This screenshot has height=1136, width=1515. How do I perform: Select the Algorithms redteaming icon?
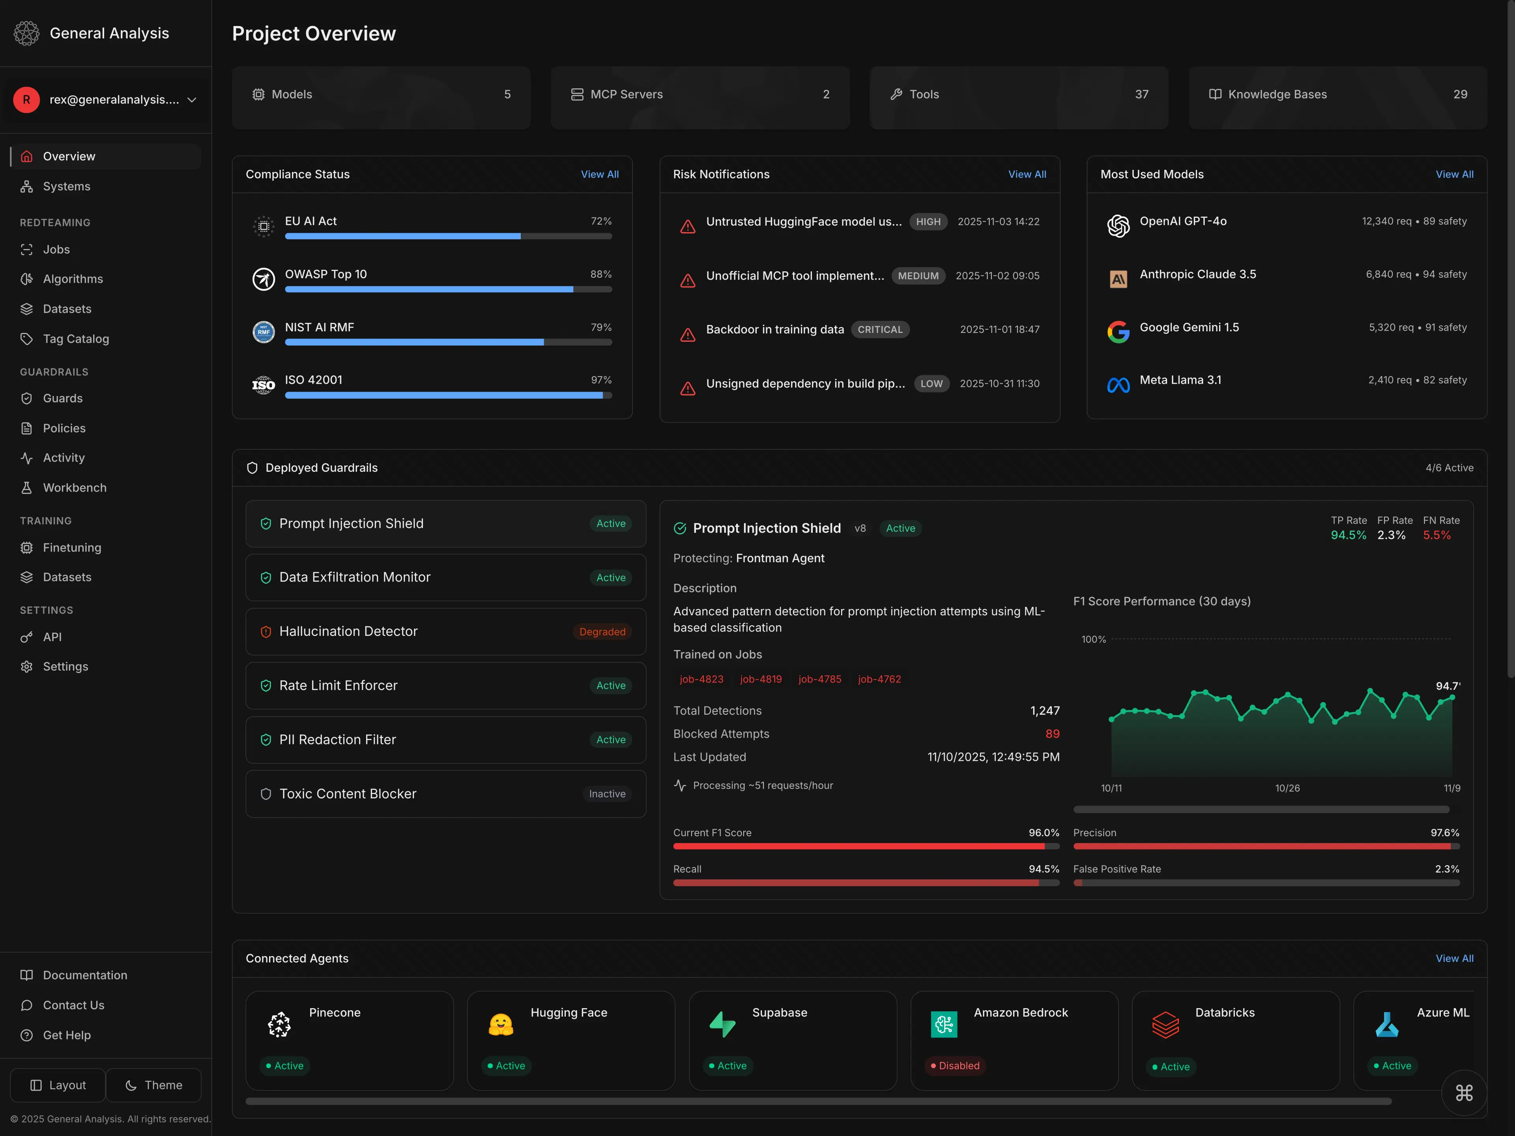27,279
